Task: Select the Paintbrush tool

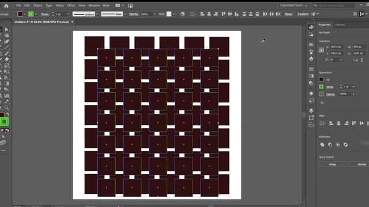Action: (x=6, y=53)
